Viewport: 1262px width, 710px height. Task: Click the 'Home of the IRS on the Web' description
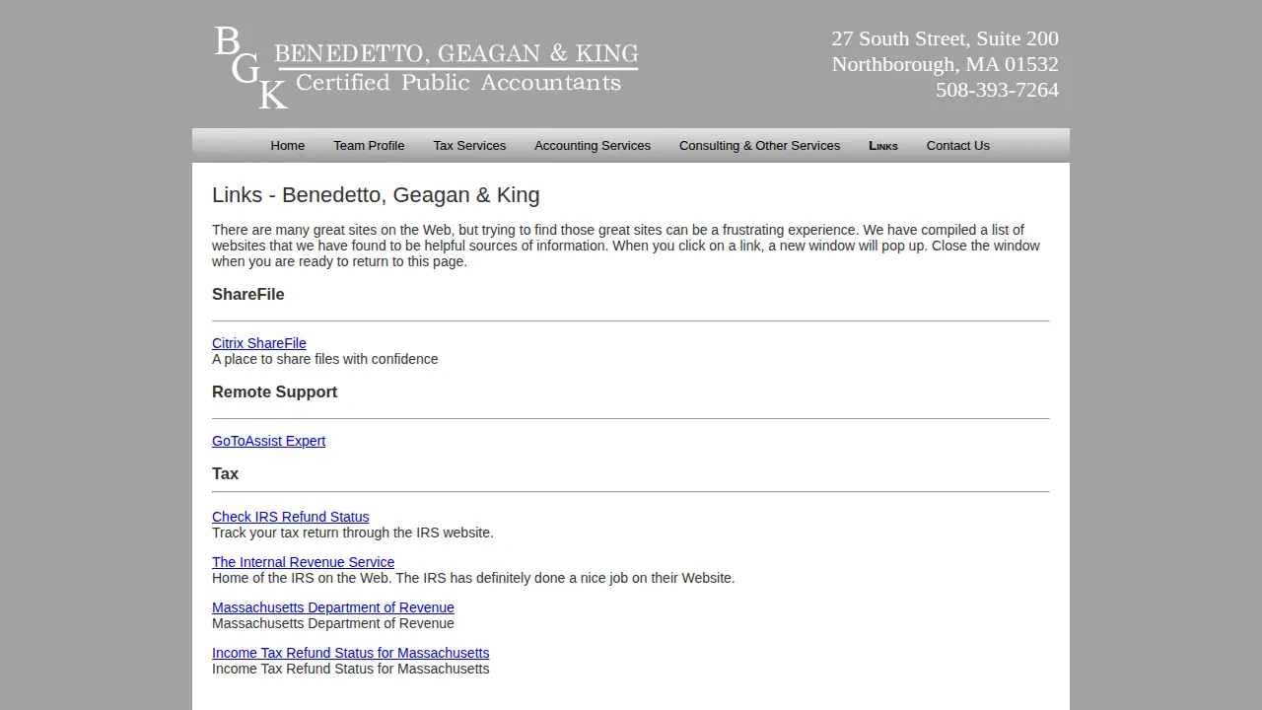(473, 578)
